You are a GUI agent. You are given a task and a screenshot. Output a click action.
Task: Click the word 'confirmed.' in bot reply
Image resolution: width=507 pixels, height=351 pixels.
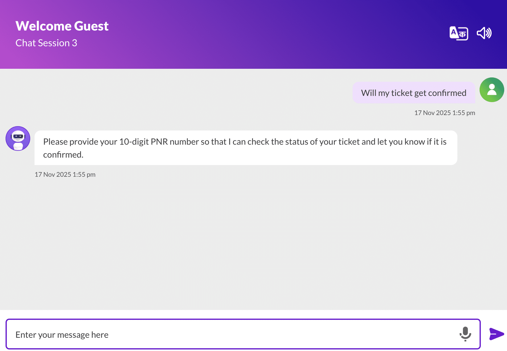coord(63,155)
